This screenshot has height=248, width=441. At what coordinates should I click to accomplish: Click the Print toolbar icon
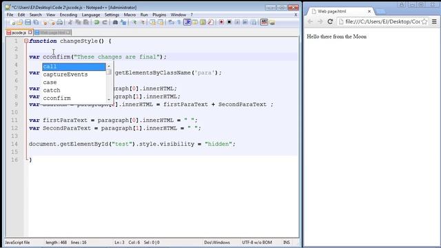60,22
